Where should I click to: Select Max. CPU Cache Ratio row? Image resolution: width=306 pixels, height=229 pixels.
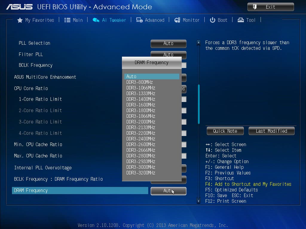38,156
